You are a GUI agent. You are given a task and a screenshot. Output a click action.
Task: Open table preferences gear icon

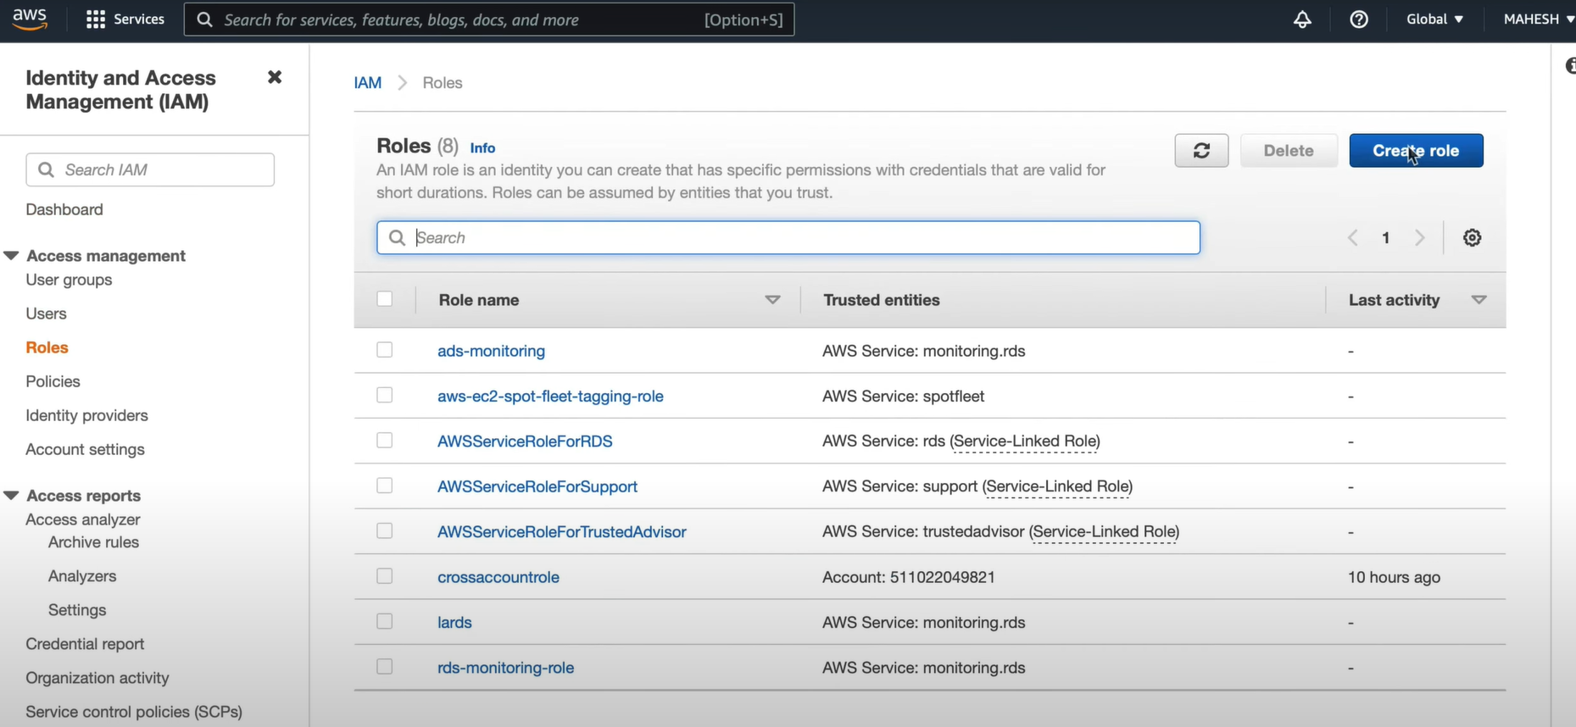1472,238
